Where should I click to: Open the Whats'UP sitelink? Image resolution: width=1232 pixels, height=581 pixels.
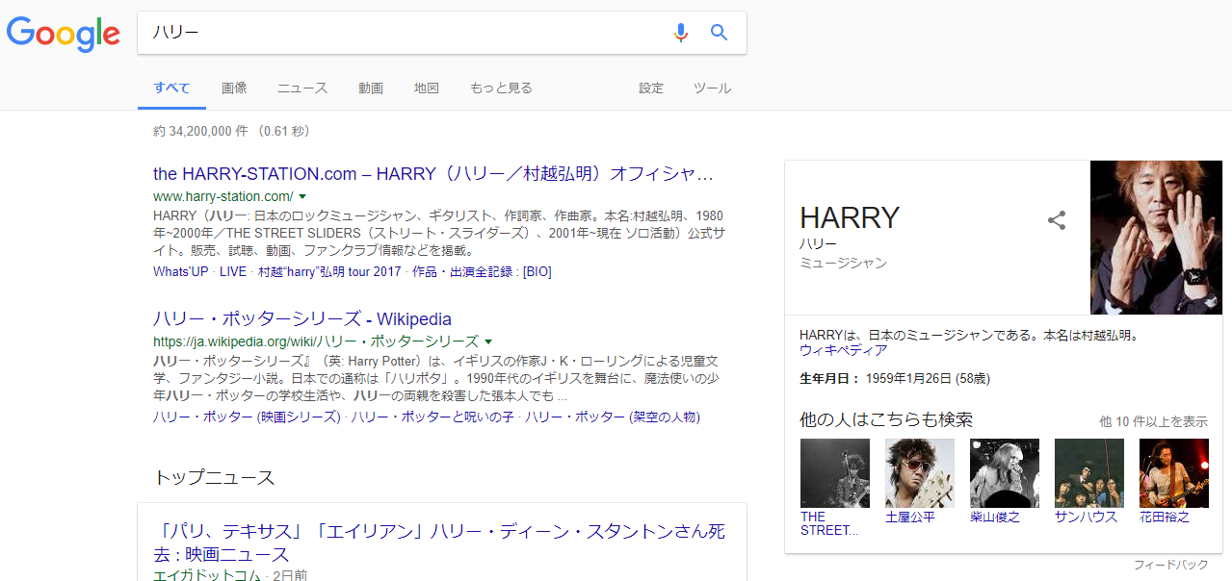click(x=180, y=272)
